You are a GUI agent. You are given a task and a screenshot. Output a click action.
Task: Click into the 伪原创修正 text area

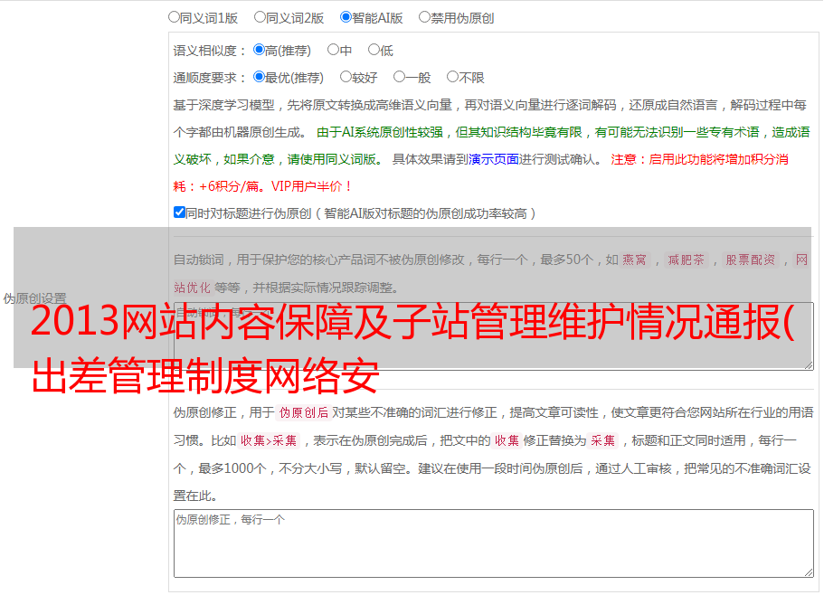(494, 543)
